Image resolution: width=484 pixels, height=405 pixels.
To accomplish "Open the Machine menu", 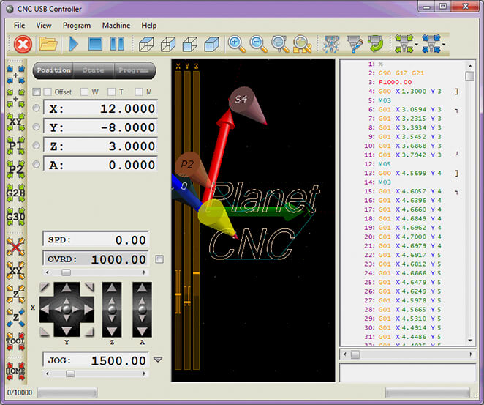I will point(116,26).
